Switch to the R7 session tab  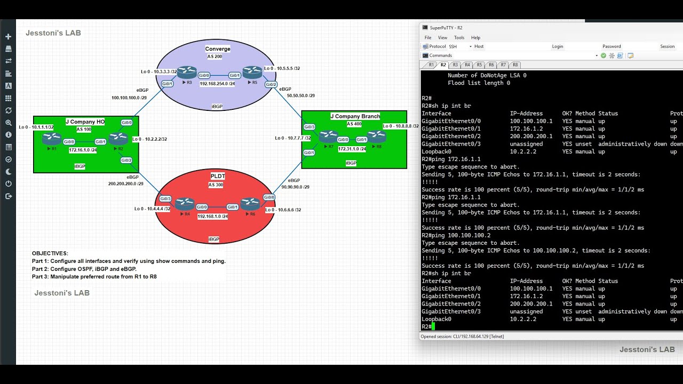tap(503, 65)
